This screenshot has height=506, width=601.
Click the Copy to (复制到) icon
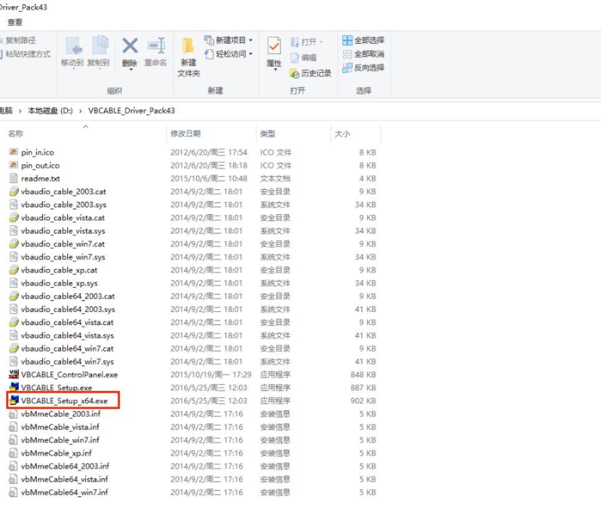pos(100,45)
